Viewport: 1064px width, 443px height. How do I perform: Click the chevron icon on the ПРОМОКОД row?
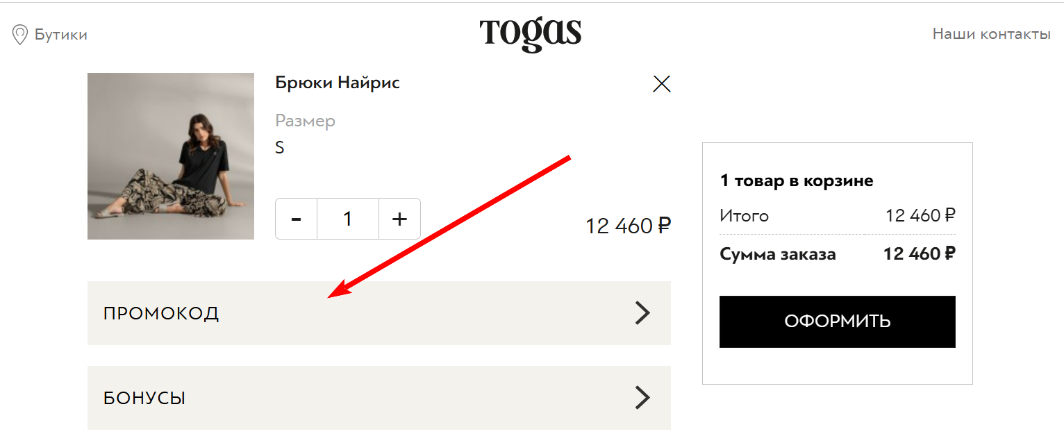tap(643, 312)
